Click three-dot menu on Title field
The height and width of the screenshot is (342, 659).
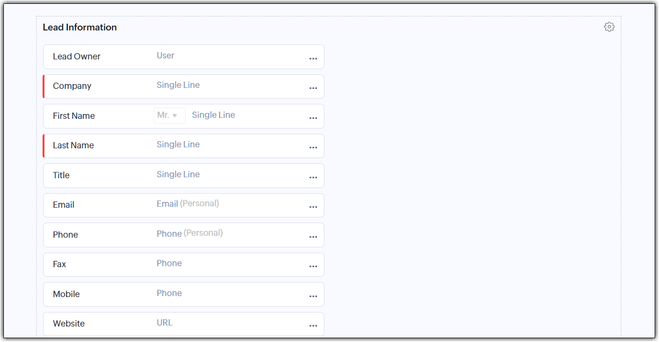point(313,177)
